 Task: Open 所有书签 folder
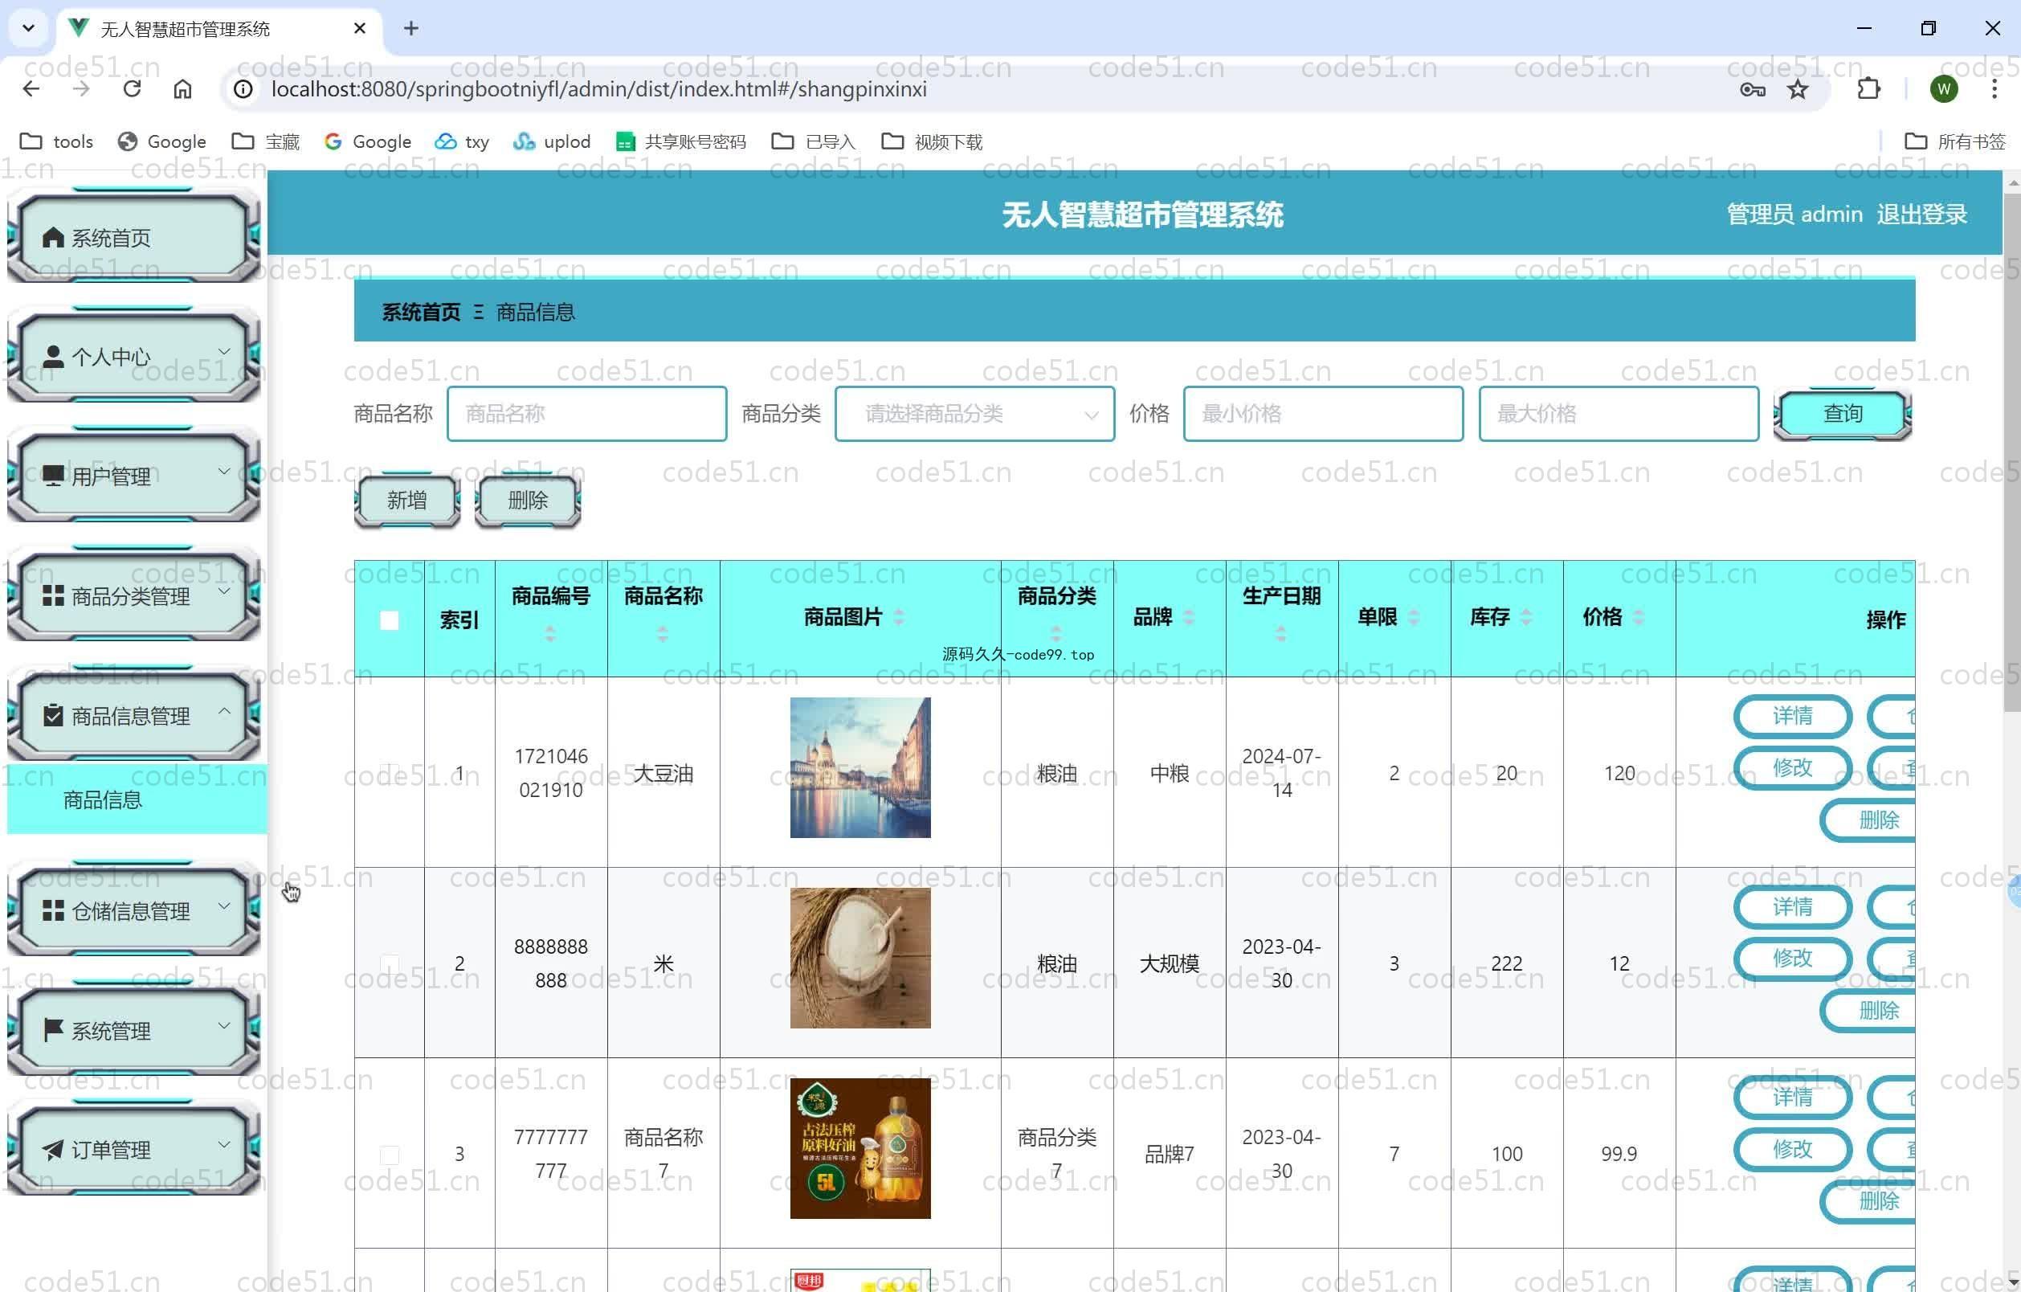point(1954,141)
